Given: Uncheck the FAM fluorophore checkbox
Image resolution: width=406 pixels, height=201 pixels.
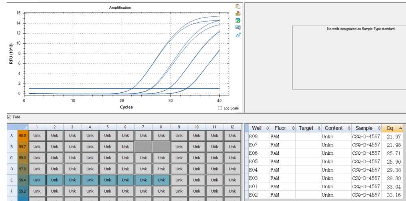Looking at the screenshot, I should (x=9, y=117).
